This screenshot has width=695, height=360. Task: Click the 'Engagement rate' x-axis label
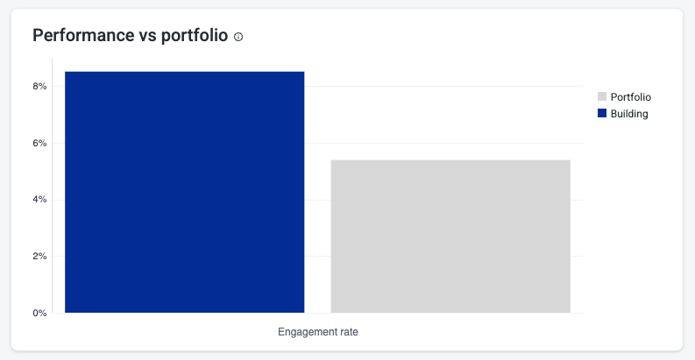coord(318,333)
